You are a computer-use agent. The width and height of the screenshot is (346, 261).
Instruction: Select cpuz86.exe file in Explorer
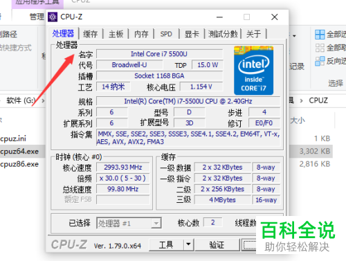(19, 164)
